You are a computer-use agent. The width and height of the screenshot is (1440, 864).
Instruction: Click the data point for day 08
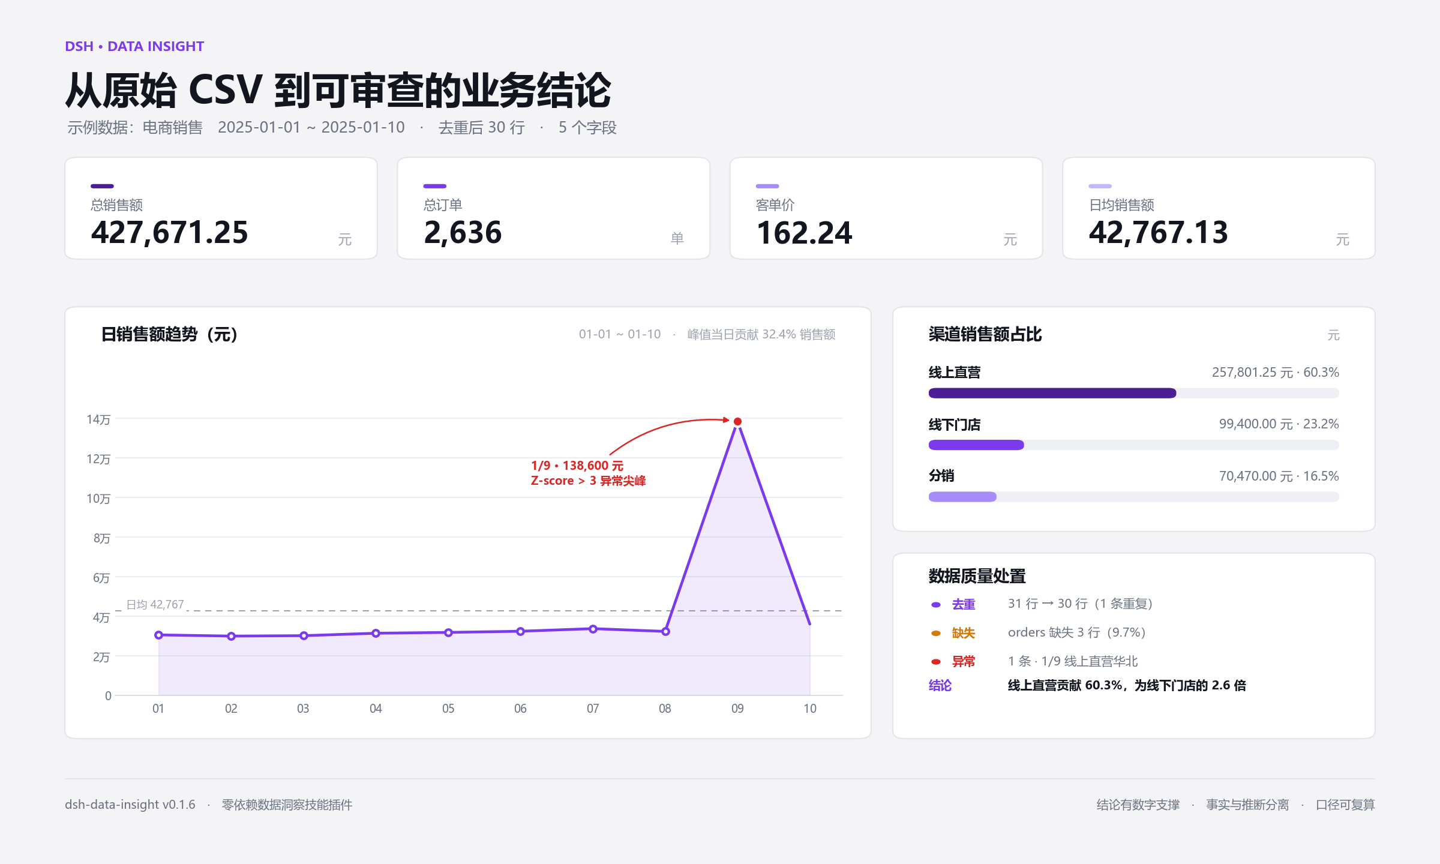665,631
